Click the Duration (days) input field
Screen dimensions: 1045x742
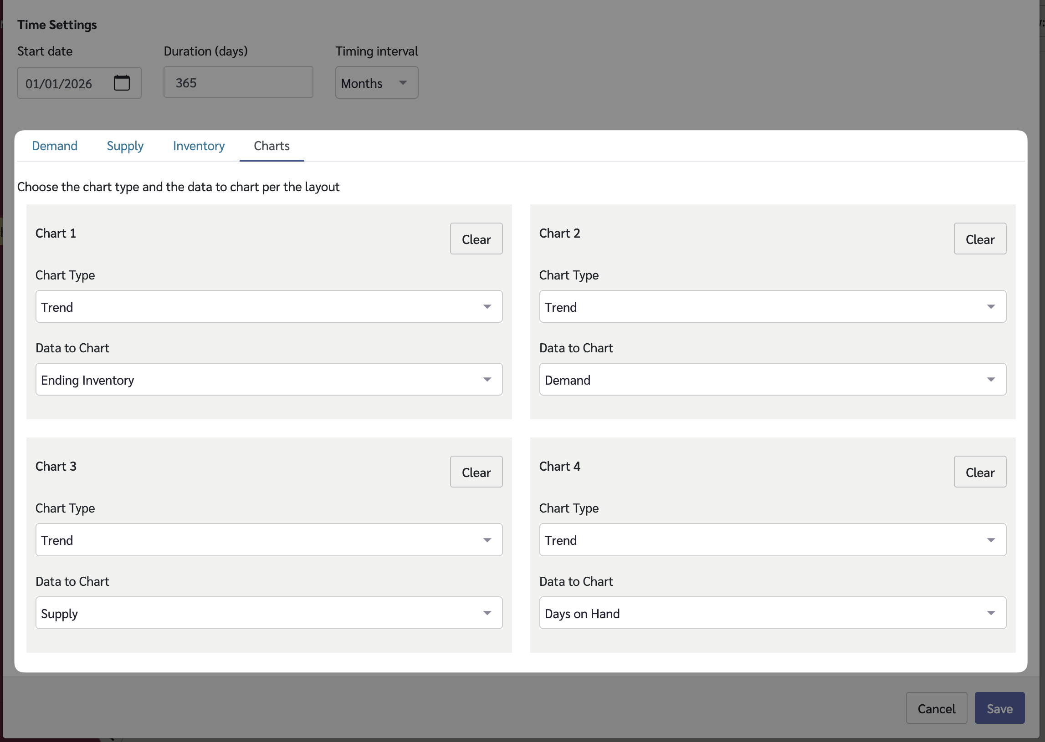click(x=238, y=83)
